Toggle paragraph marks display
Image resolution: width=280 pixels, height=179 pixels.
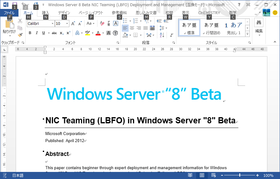[172, 35]
